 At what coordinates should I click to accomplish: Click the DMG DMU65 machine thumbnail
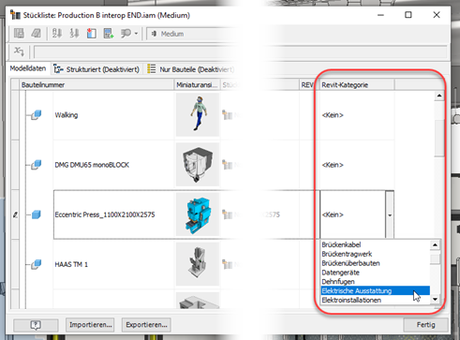point(198,164)
